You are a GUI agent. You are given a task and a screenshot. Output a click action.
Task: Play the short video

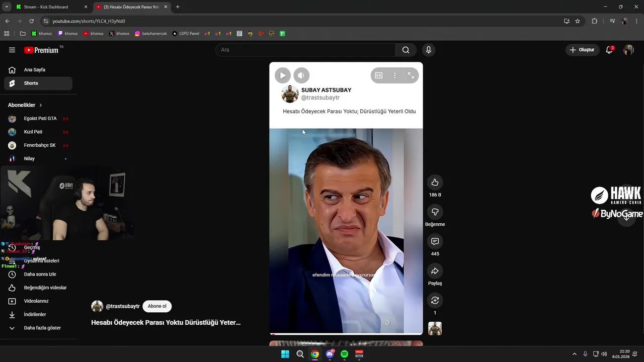(283, 75)
